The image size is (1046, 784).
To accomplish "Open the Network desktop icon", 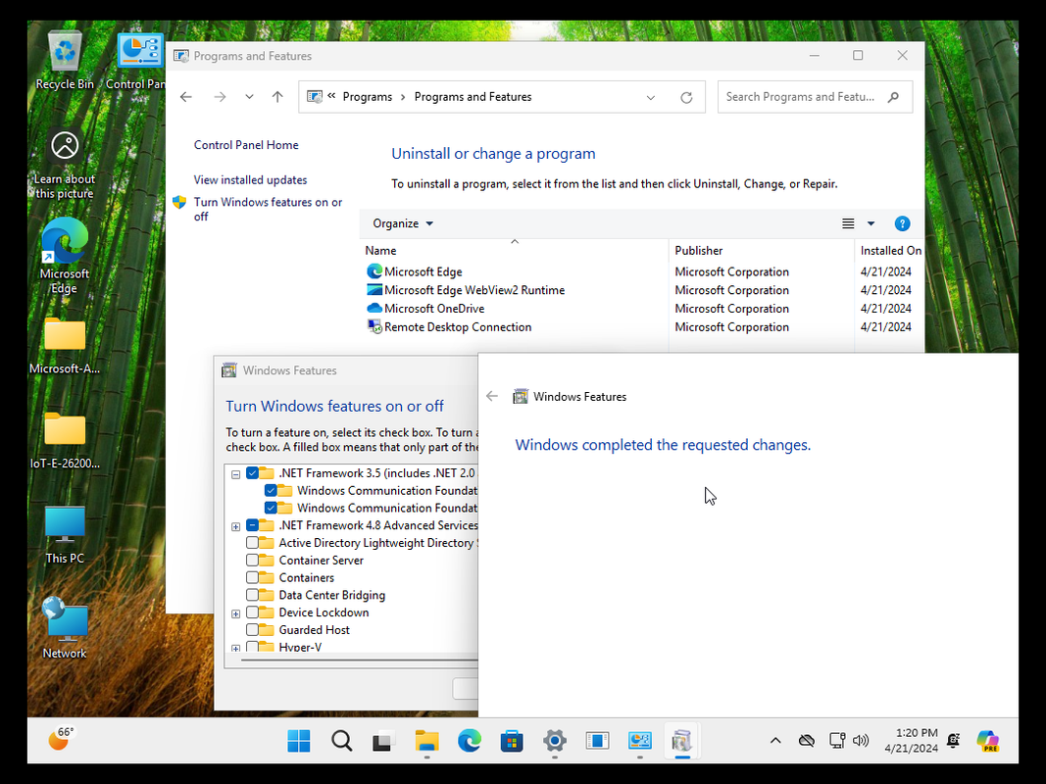I will click(65, 628).
